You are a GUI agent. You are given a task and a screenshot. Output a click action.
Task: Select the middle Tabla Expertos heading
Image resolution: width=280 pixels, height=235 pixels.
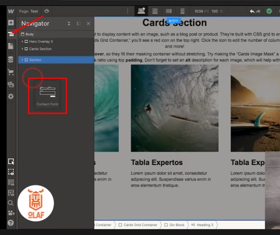pyautogui.click(x=157, y=162)
